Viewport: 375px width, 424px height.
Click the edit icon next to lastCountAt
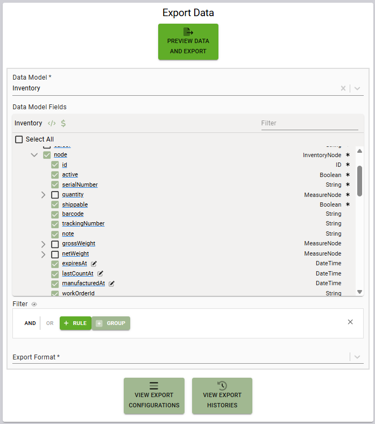click(x=100, y=273)
